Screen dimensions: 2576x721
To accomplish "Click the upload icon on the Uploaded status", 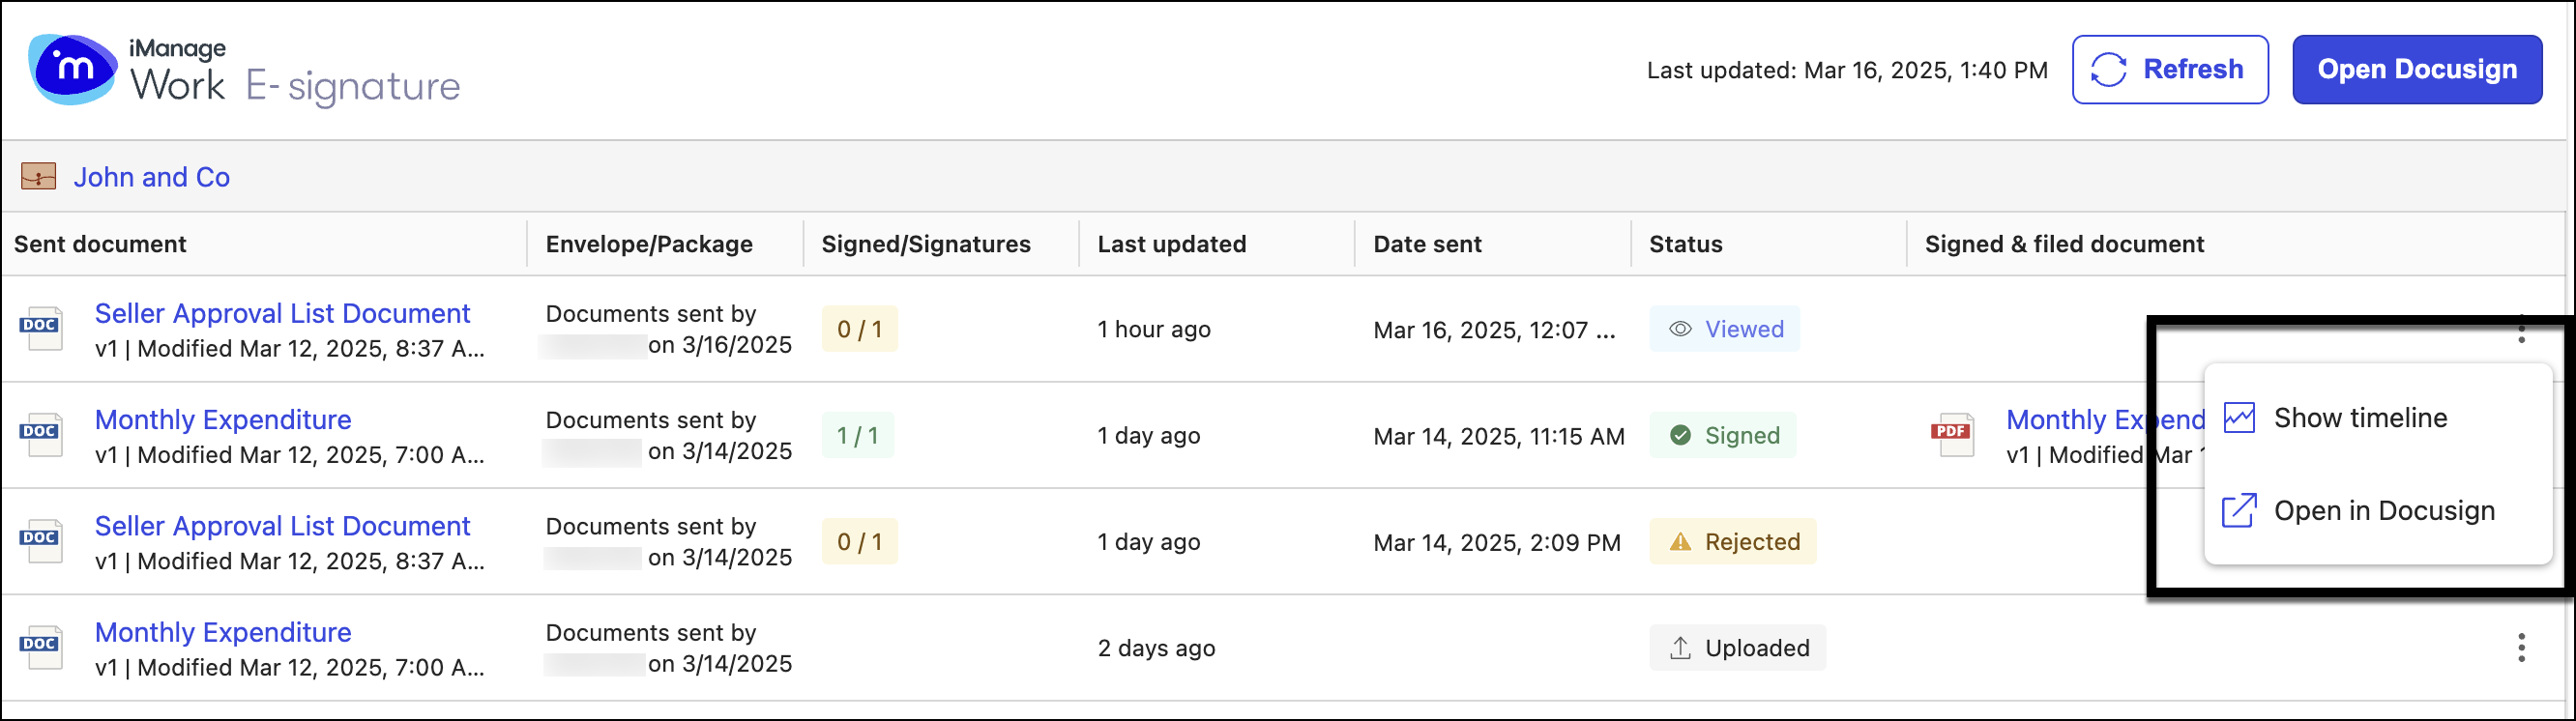I will [1680, 647].
